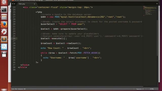Open the Ubuntu Dash home icon
Image resolution: width=162 pixels, height=91 pixels.
click(4, 2)
